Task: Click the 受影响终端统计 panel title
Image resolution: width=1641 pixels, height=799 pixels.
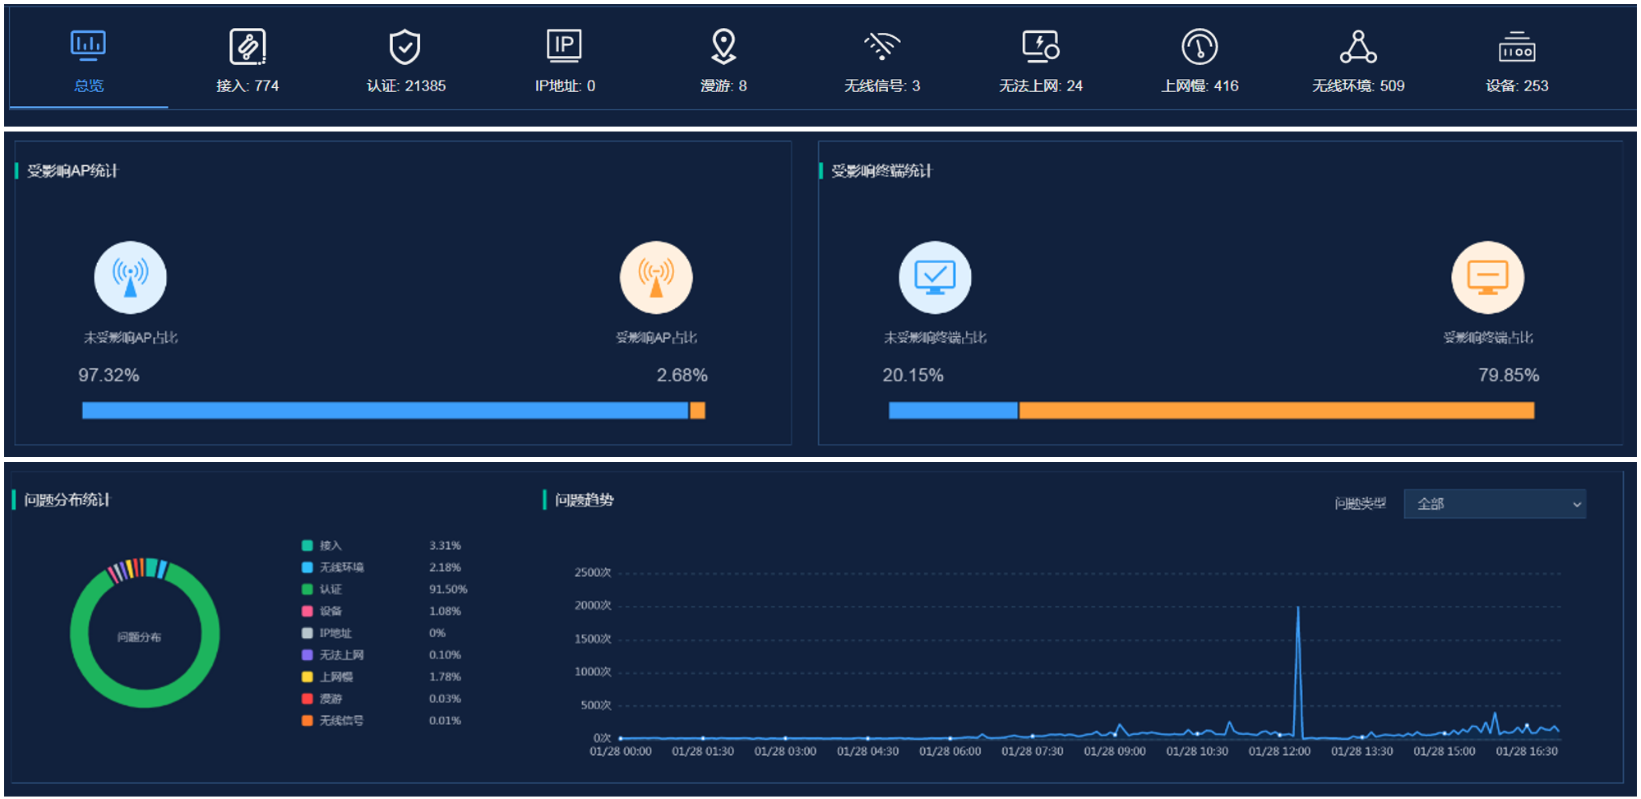Action: coord(881,171)
